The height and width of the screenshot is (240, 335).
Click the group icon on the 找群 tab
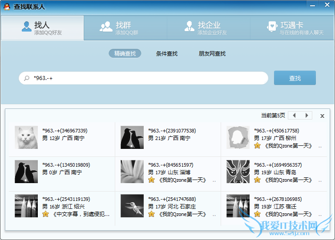[106, 27]
